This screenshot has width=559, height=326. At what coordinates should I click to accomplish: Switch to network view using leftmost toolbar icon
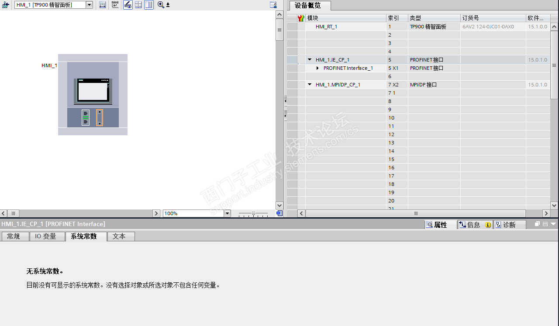pos(5,5)
